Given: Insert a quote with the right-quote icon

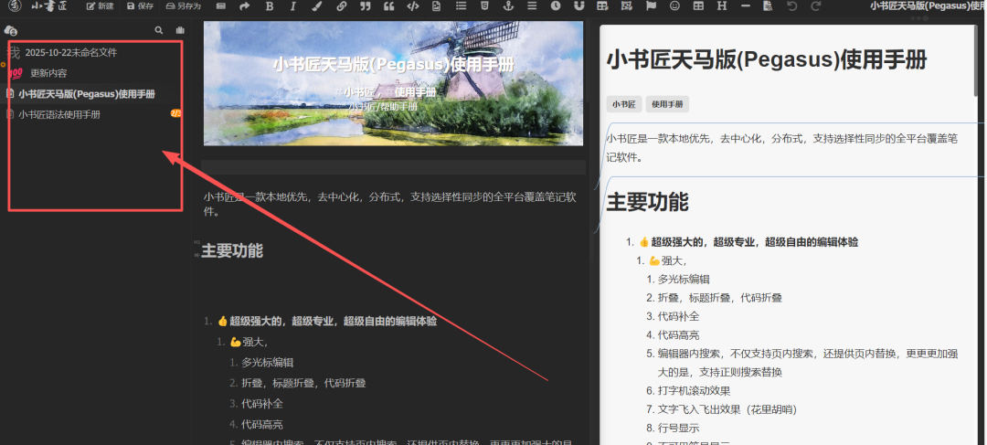Looking at the screenshot, I should click(365, 6).
